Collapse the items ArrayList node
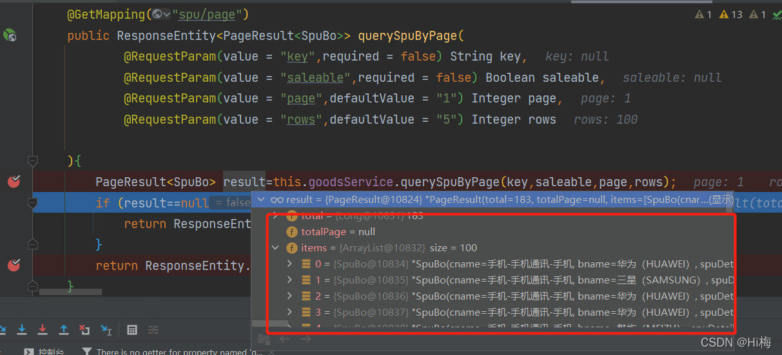Image resolution: width=782 pixels, height=355 pixels. [x=275, y=248]
